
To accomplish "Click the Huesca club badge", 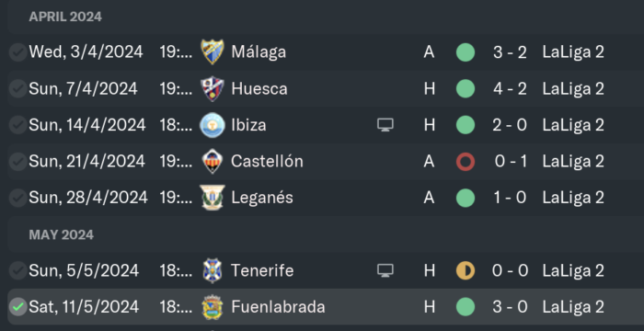I will pos(213,88).
